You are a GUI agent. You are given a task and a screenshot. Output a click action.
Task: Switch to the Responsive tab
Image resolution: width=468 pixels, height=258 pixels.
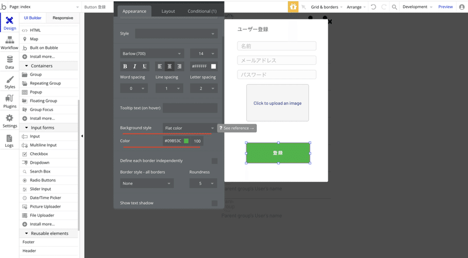(63, 18)
